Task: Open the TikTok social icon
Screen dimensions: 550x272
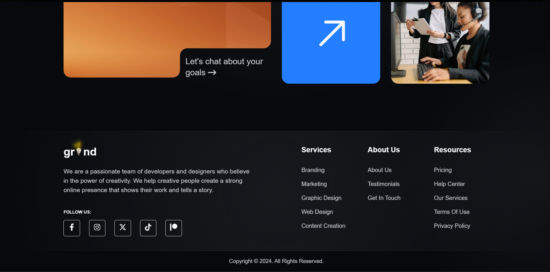Action: click(x=148, y=228)
